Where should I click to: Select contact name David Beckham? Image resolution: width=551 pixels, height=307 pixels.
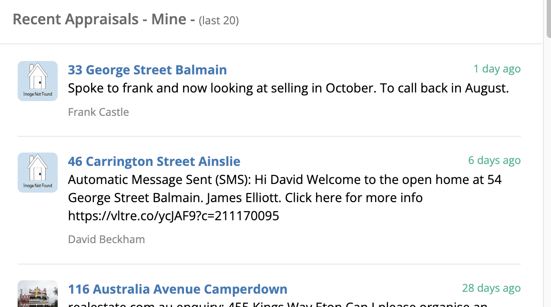point(106,239)
